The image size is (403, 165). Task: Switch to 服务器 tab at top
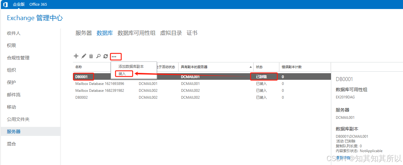point(84,33)
